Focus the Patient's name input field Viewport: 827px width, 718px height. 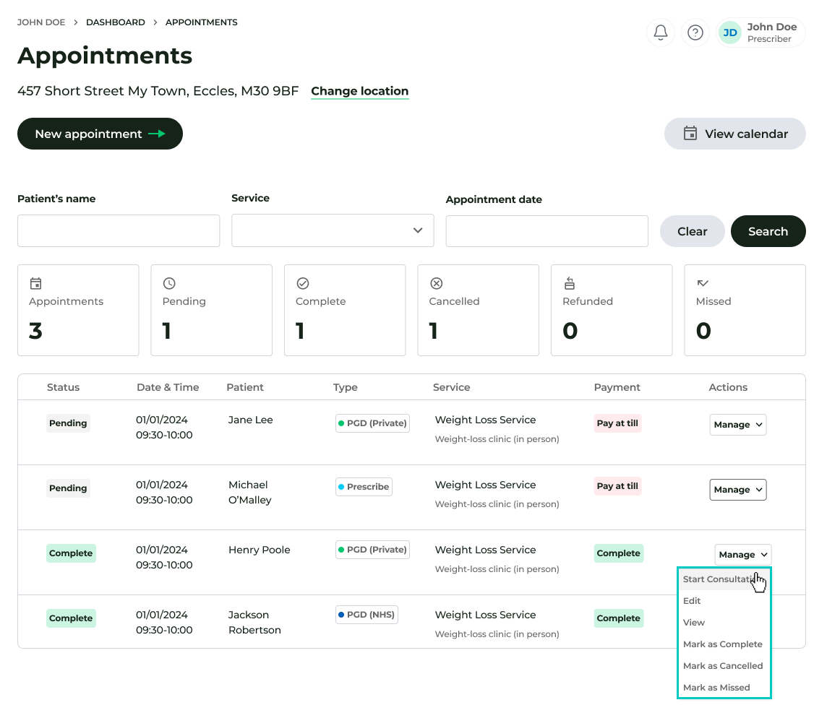click(119, 230)
